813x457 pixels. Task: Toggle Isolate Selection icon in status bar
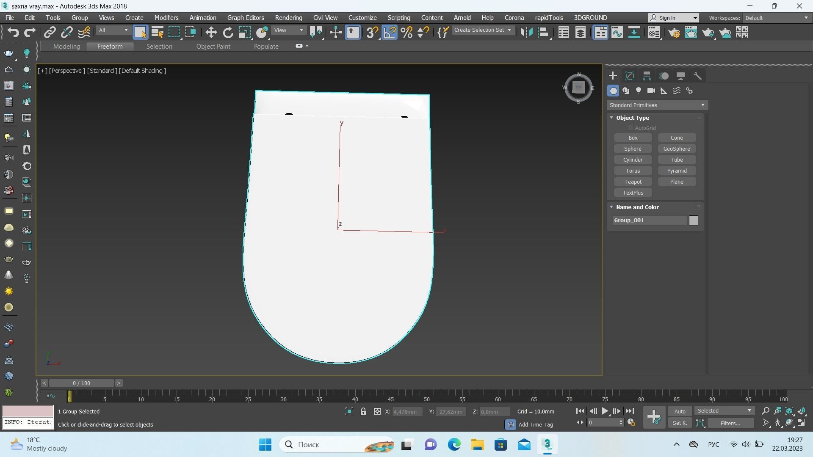pos(349,411)
